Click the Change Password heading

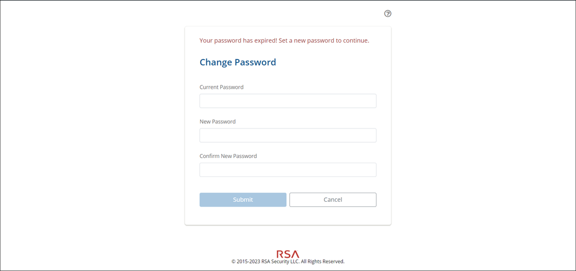pyautogui.click(x=238, y=62)
